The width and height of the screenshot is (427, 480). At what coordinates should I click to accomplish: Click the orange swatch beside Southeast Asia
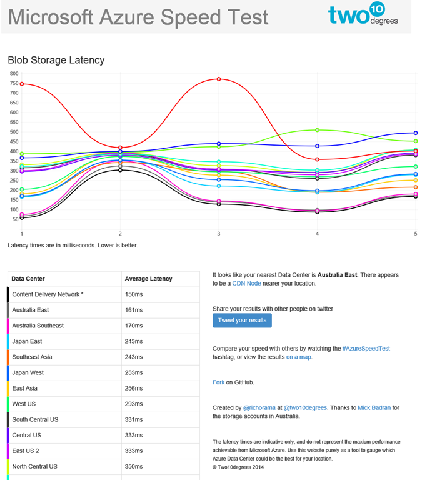coord(8,357)
